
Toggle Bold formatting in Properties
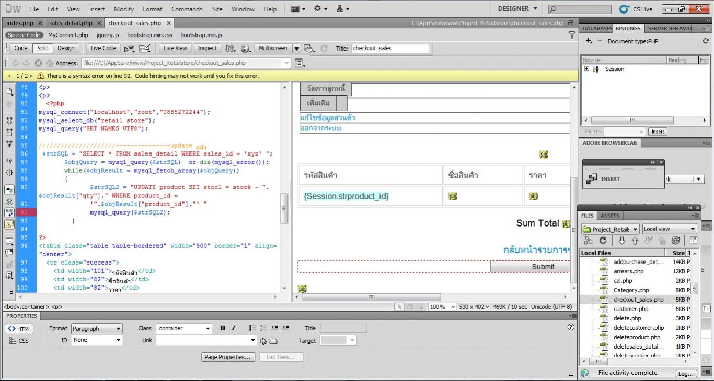tap(222, 328)
